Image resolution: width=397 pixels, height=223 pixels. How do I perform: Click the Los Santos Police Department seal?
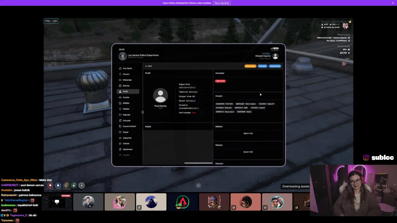[123, 56]
